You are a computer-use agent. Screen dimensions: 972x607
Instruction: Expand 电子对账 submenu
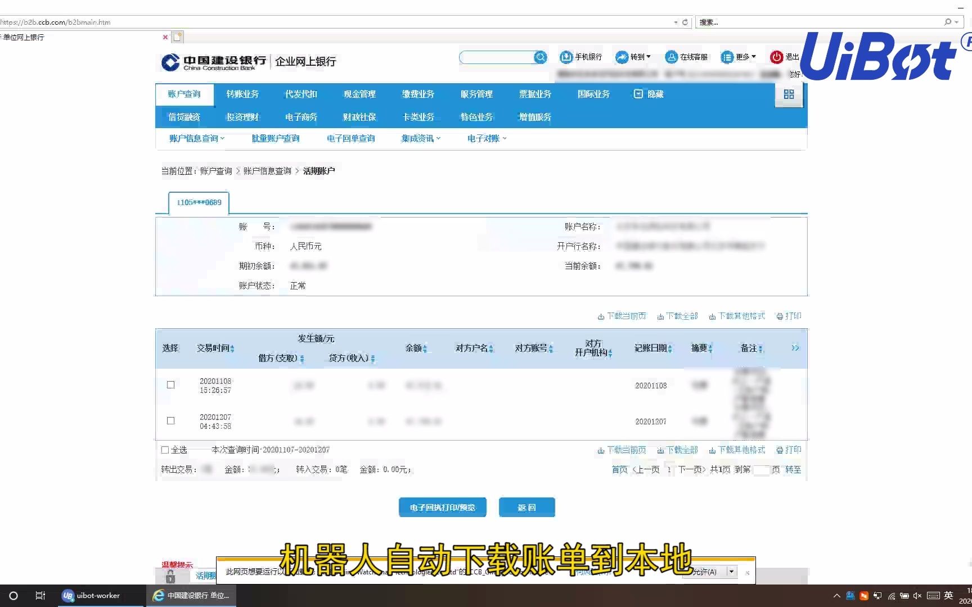pyautogui.click(x=487, y=138)
